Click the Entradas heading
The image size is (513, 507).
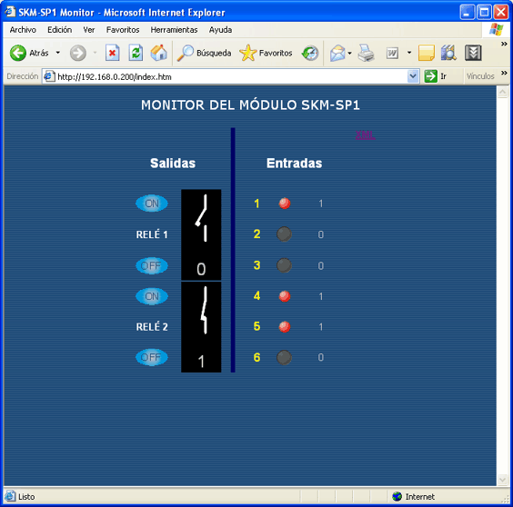pos(294,164)
